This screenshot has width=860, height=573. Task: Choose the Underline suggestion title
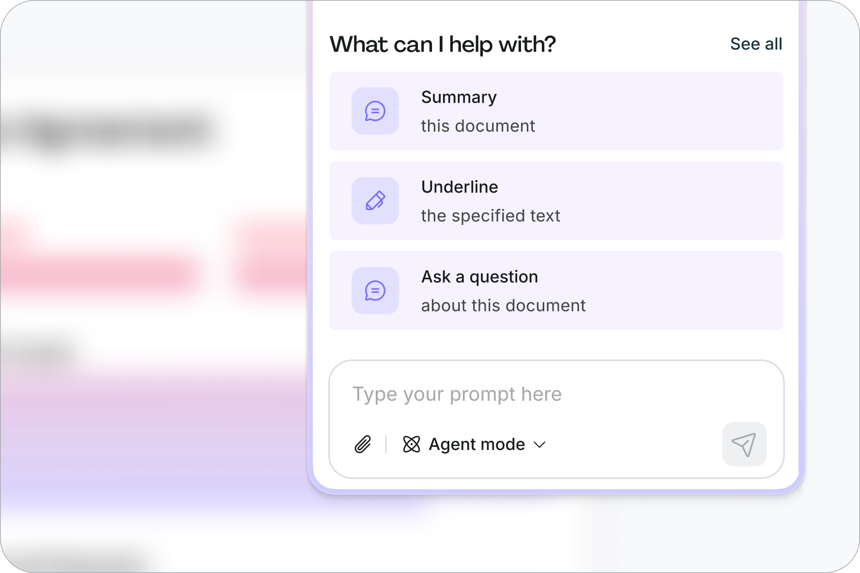pos(460,187)
